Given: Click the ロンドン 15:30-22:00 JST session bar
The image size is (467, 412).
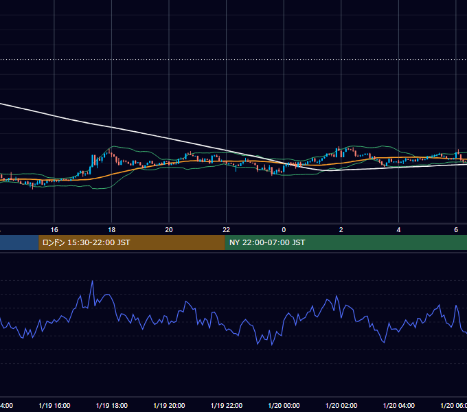Looking at the screenshot, I should [x=132, y=242].
